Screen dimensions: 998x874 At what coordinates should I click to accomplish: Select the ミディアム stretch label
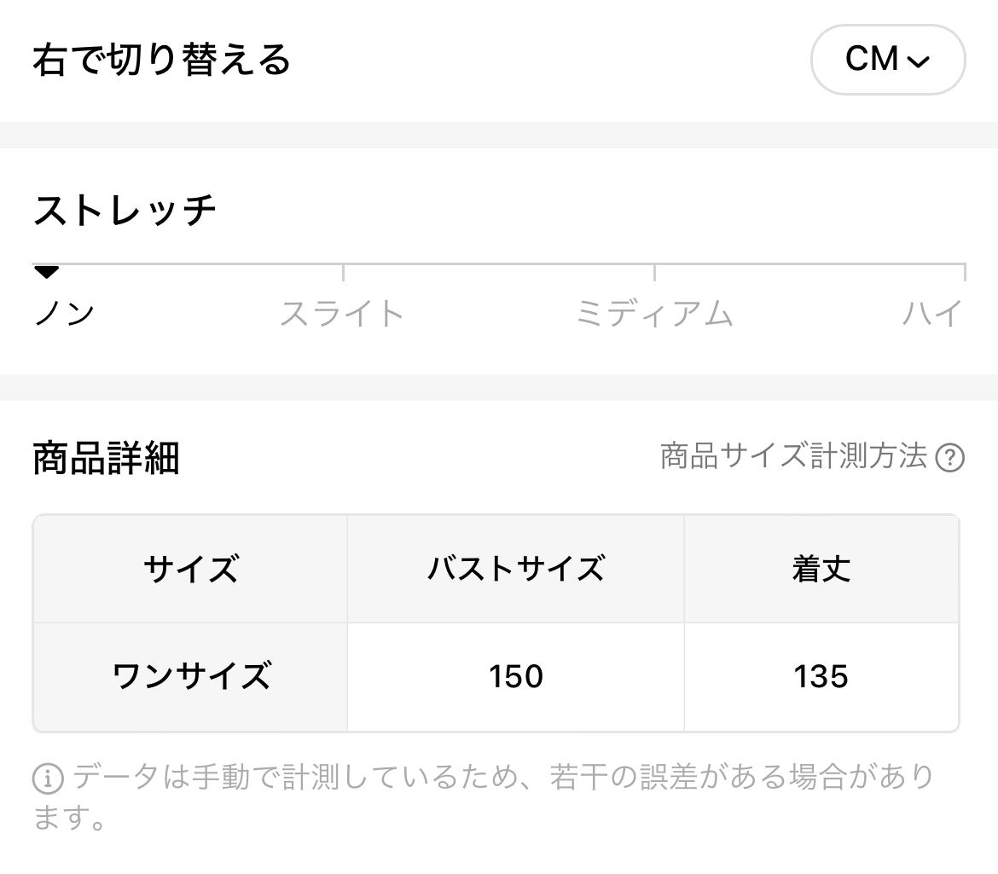(x=654, y=314)
